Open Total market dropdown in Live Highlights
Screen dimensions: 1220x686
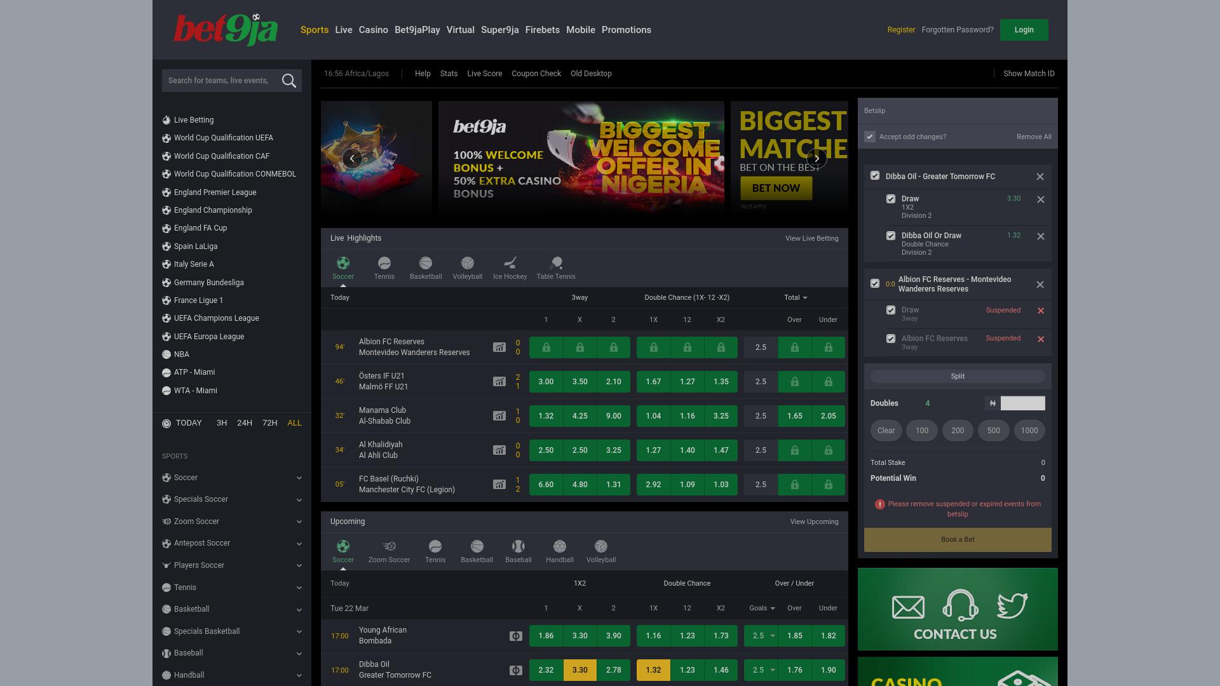pos(796,297)
